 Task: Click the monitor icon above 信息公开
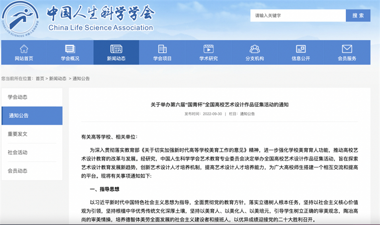click(301, 48)
